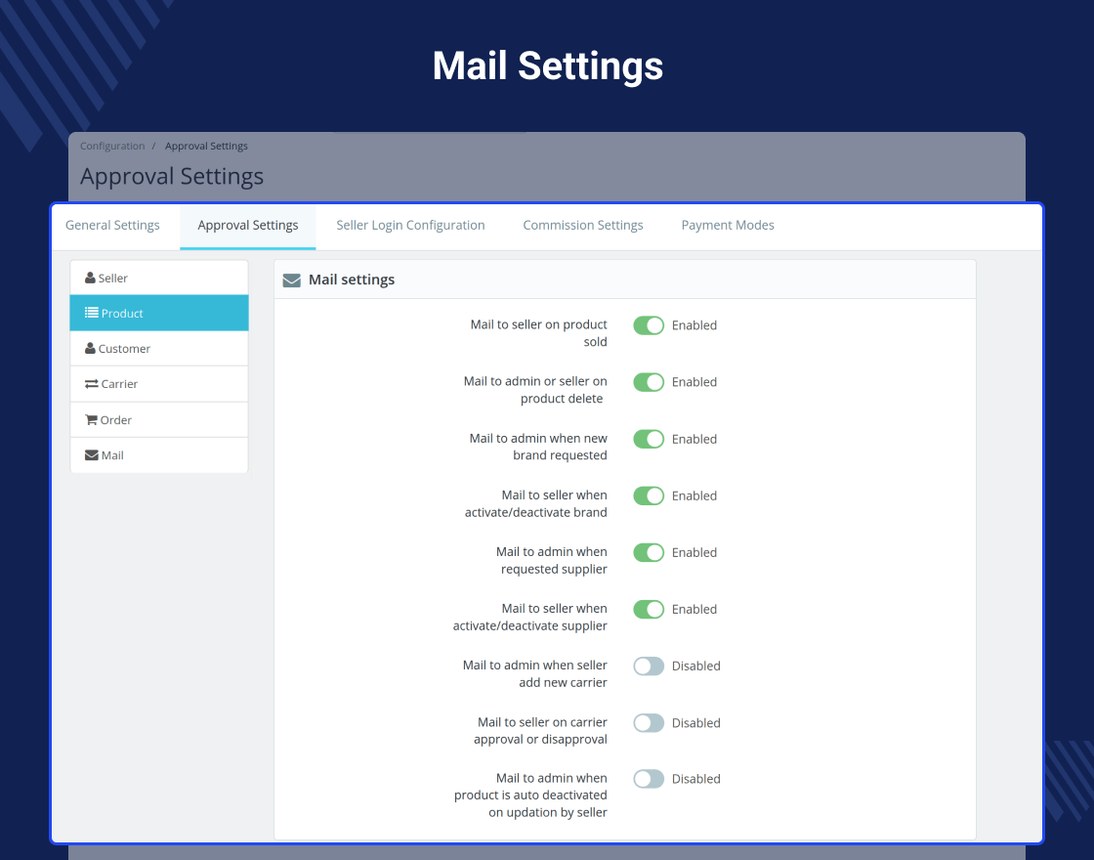Screen dimensions: 1094x860
Task: Enable mail to seller on carrier approval
Action: click(649, 722)
